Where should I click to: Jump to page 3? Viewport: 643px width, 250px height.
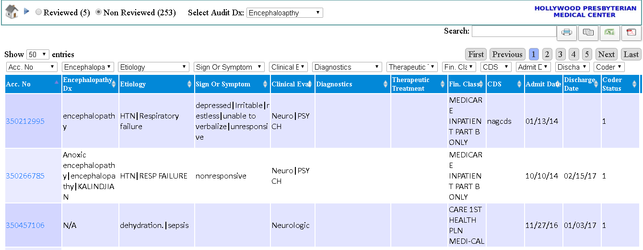[x=561, y=54]
